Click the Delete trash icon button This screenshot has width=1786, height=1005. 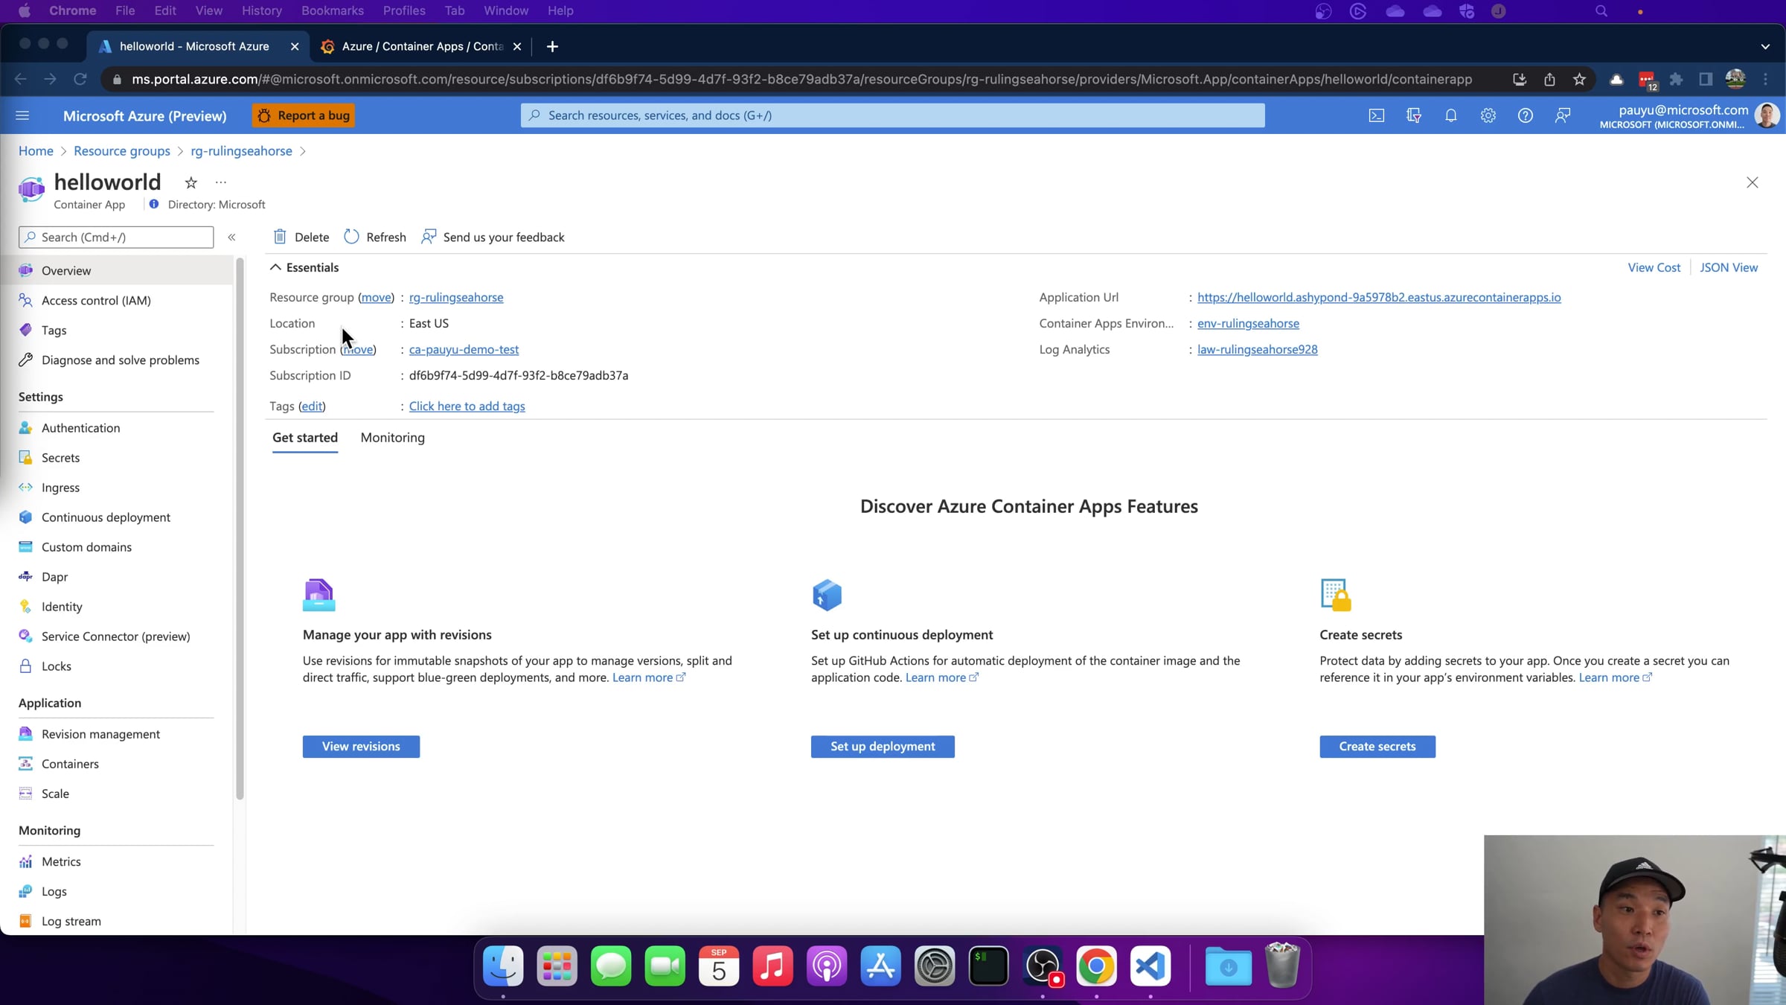[301, 237]
